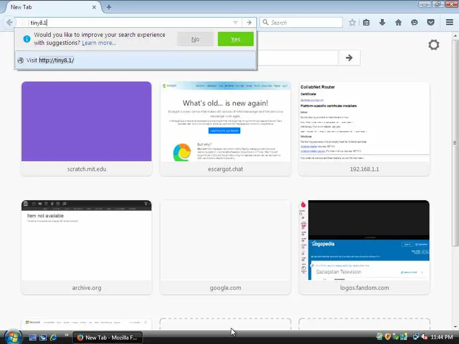The height and width of the screenshot is (344, 459).
Task: Click the Show Desktop quick launch icon
Action: [x=32, y=337]
